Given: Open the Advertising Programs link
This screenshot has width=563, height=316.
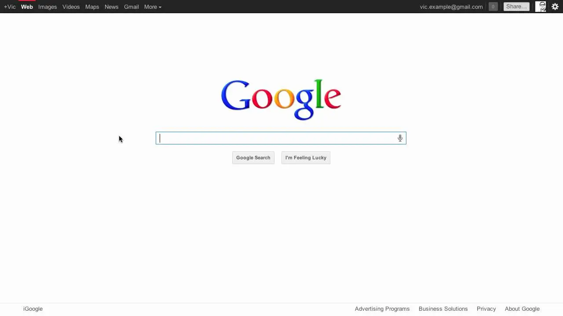Looking at the screenshot, I should [382, 309].
